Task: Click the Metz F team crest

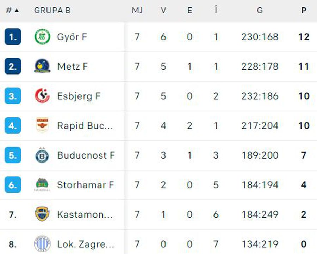Action: point(42,66)
